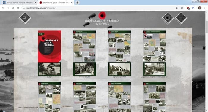Open the diamond search icon

(25, 18)
